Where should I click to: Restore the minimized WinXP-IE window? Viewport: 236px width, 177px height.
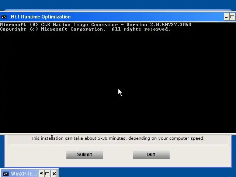pyautogui.click(x=41, y=174)
